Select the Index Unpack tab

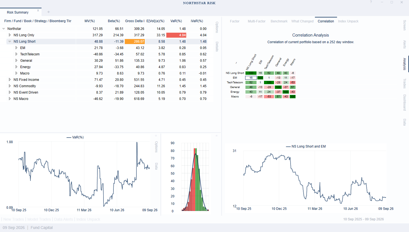click(x=348, y=21)
